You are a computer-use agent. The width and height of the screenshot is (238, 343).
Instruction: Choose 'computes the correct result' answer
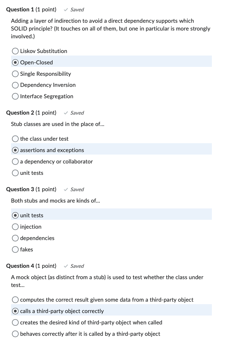pos(15,300)
